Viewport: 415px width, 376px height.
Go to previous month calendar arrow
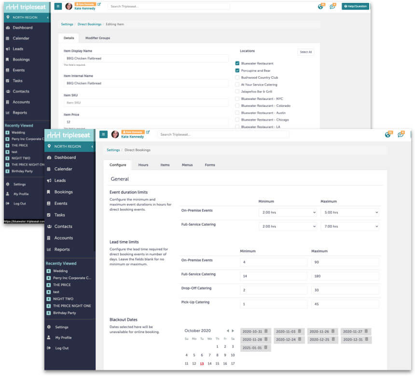(x=228, y=331)
